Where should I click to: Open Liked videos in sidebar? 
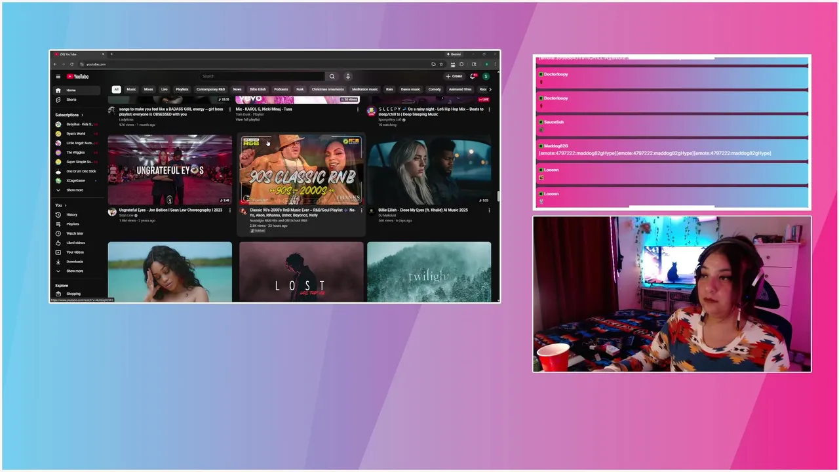click(x=77, y=243)
